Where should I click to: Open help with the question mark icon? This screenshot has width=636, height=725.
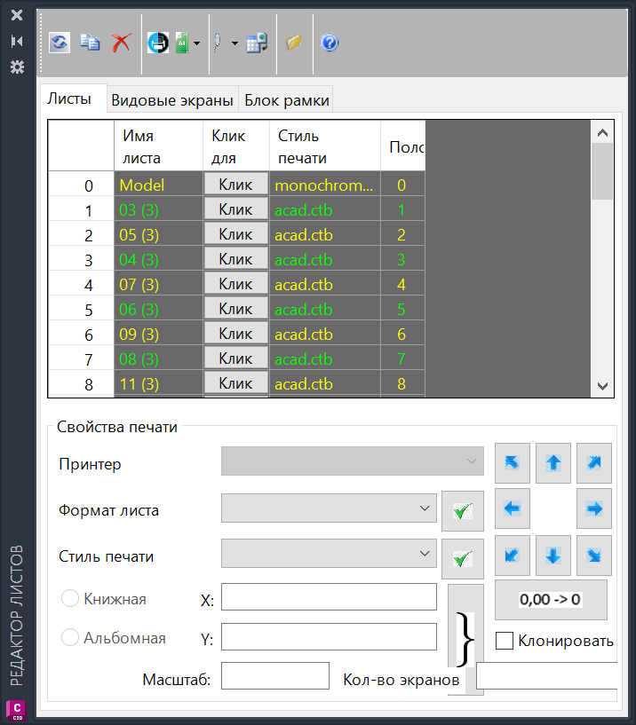[329, 43]
